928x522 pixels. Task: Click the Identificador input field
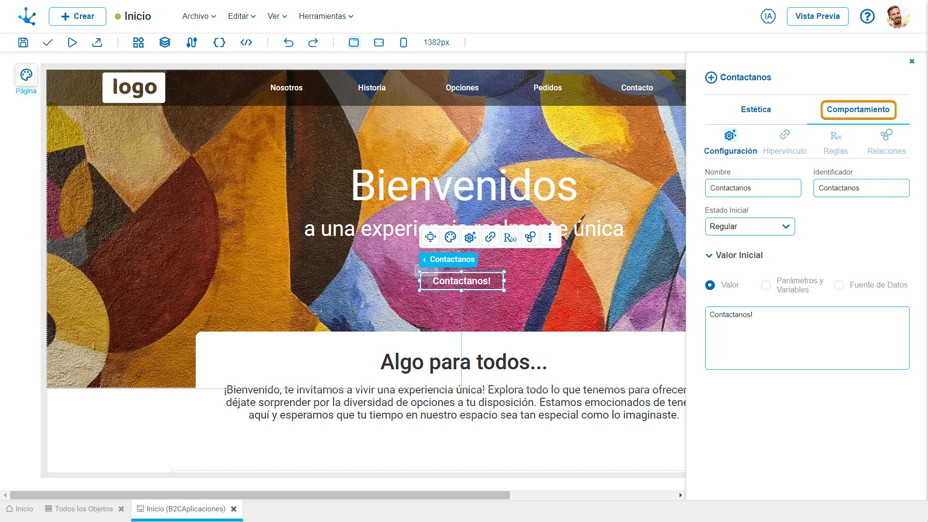click(x=861, y=188)
